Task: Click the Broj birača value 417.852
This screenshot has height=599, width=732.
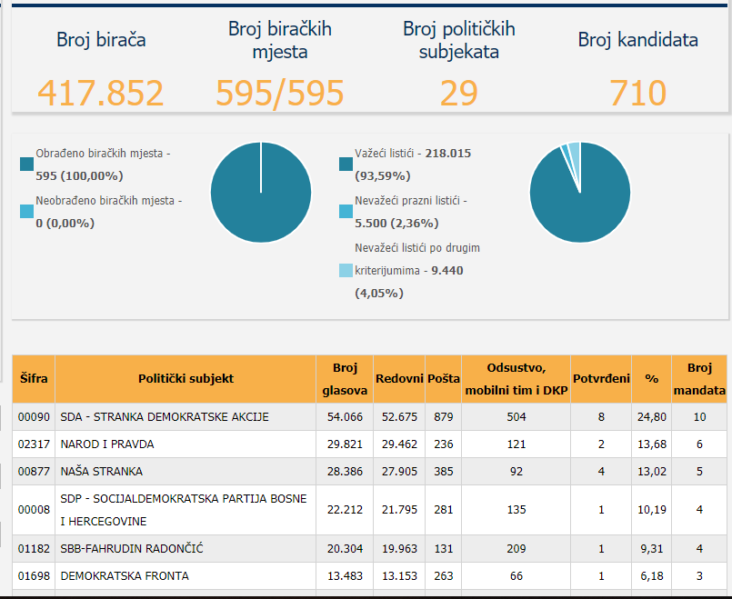Action: (x=100, y=93)
